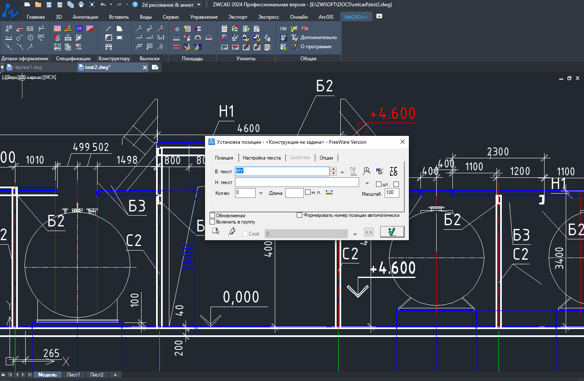Add a new layout with the + tab
Screen dimensions: 584x381
(x=115, y=375)
